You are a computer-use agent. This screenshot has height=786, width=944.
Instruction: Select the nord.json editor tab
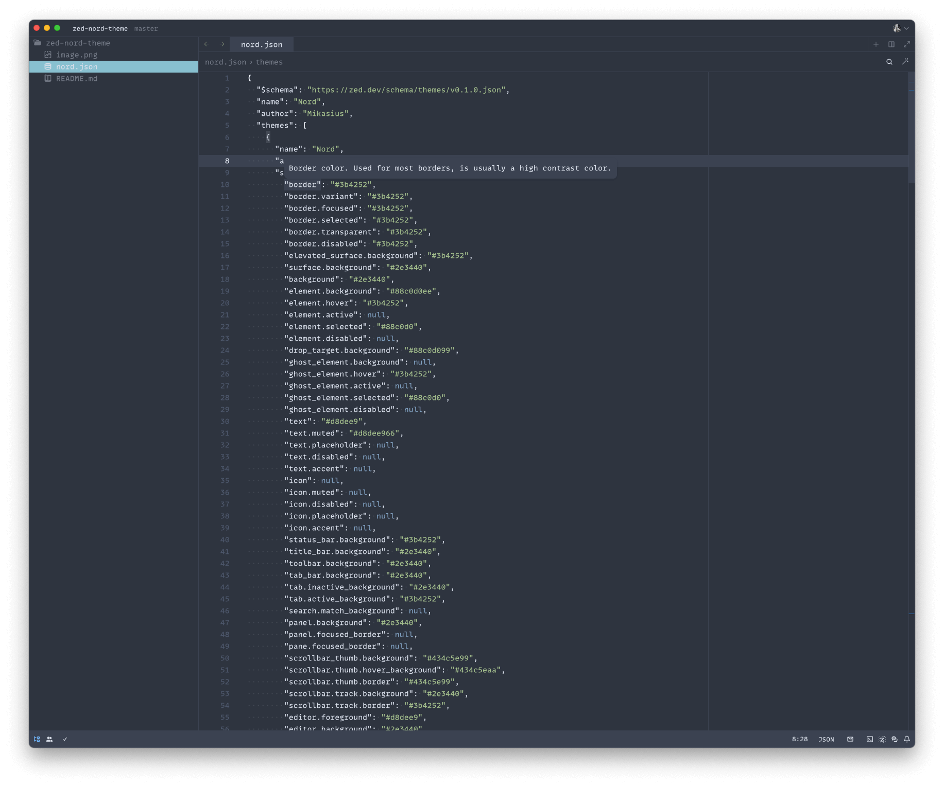pos(262,44)
